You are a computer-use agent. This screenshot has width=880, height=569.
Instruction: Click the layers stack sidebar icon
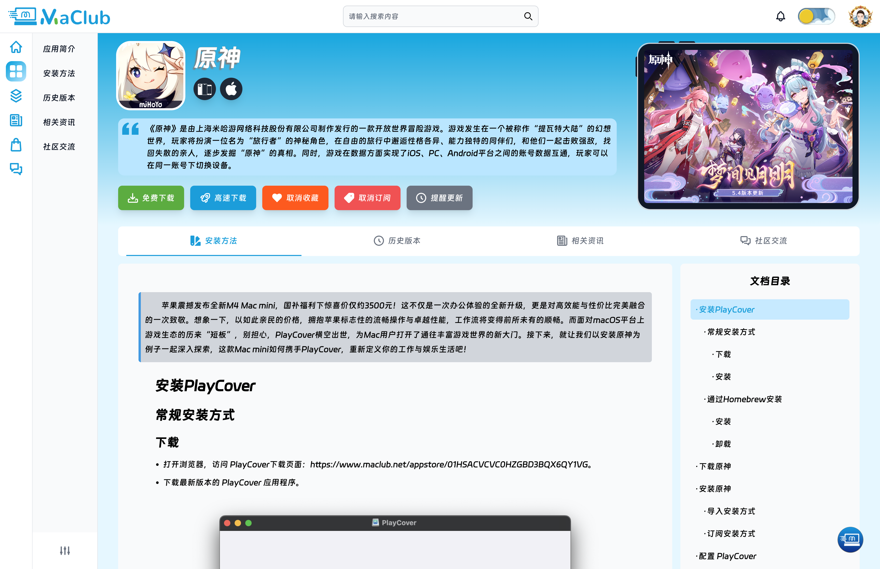point(16,96)
